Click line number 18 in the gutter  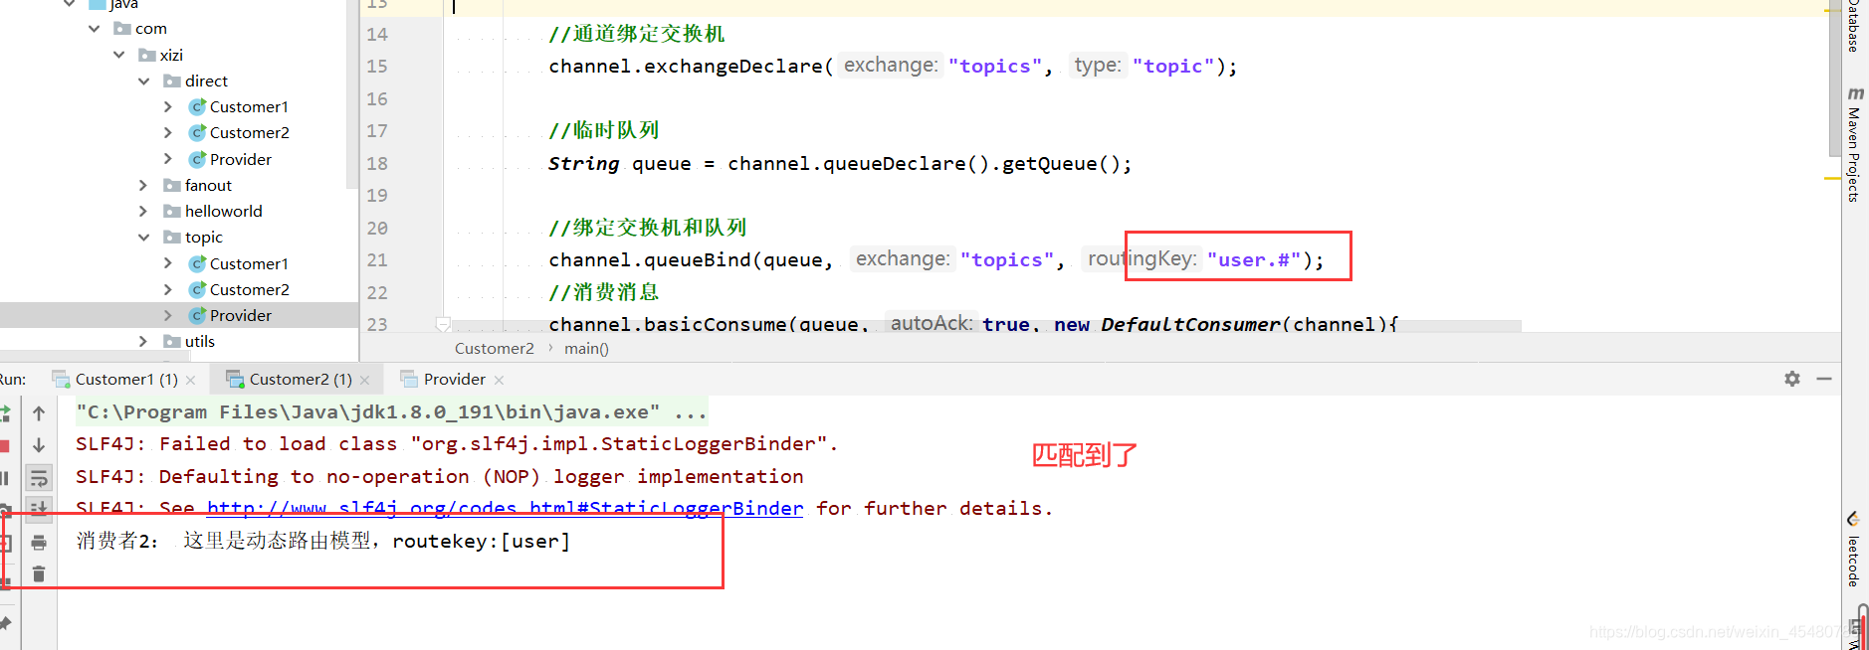coord(377,163)
